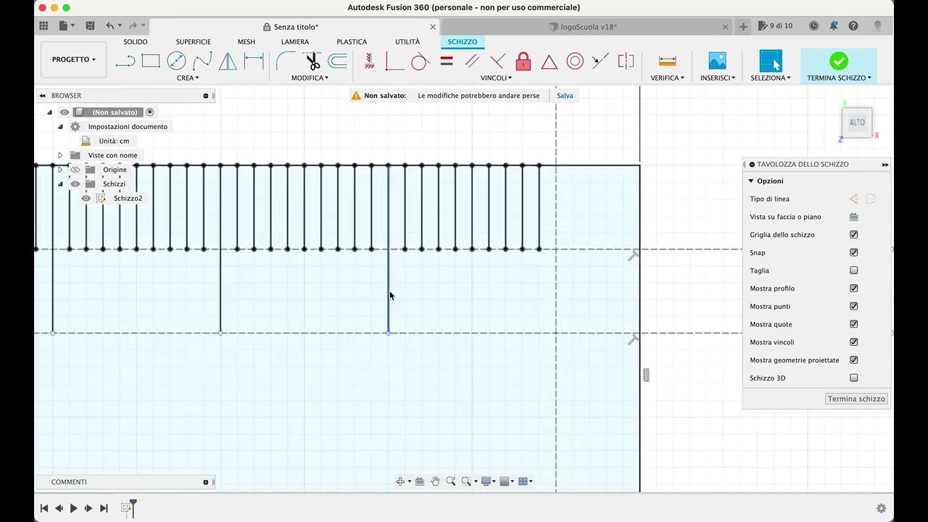The width and height of the screenshot is (928, 522).
Task: Select the Spline curve tool
Action: [x=202, y=62]
